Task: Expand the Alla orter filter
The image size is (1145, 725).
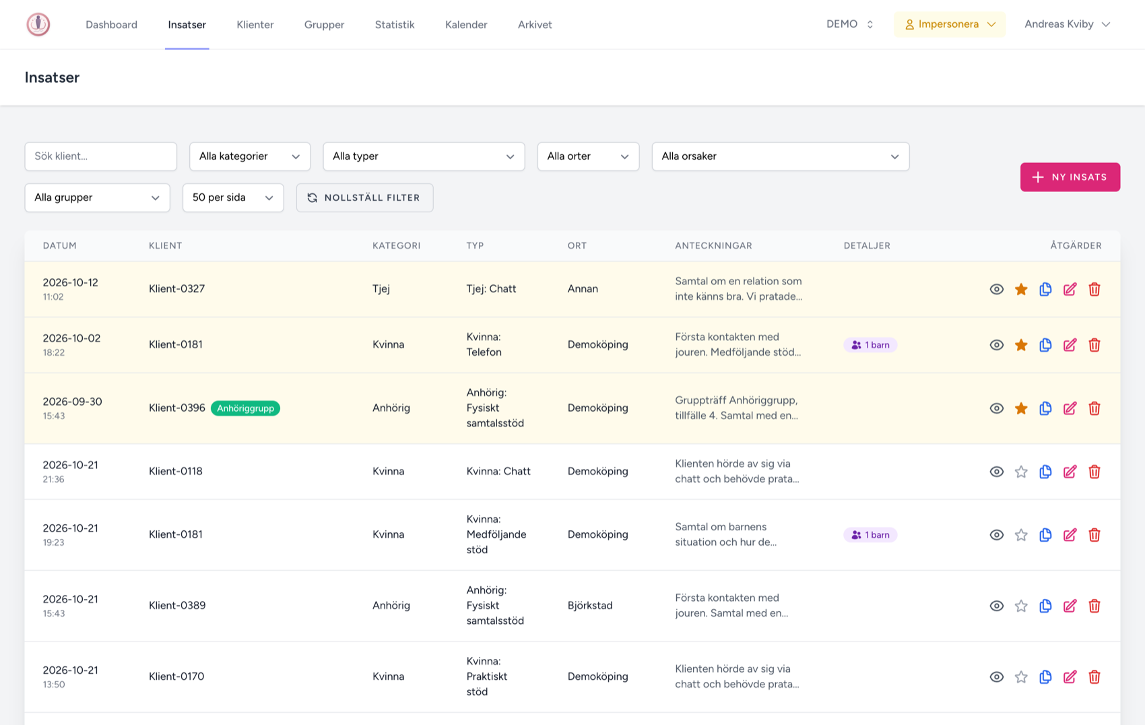Action: click(588, 156)
